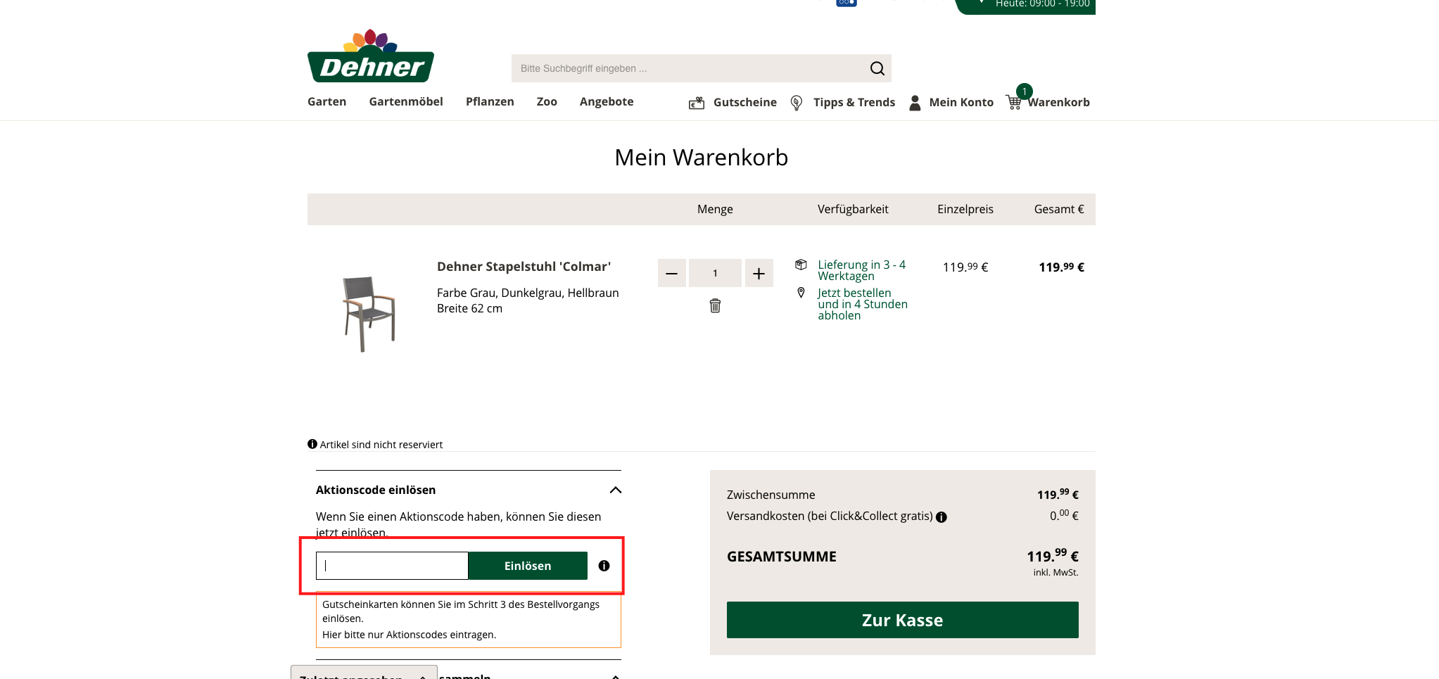Open the Gutscheine link
Screen dimensions: 1439x679
(745, 102)
